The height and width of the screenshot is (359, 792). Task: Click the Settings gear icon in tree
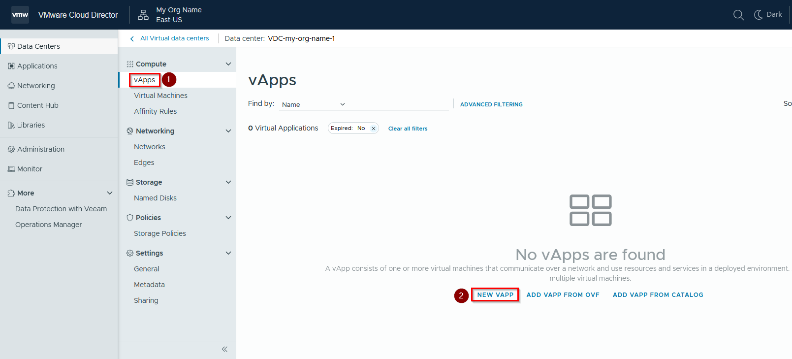pyautogui.click(x=130, y=253)
